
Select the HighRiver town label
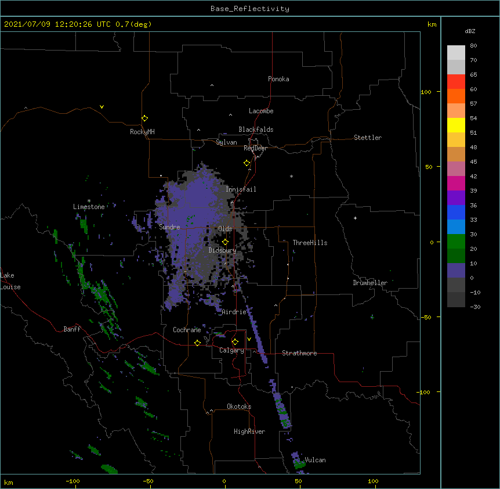point(249,432)
